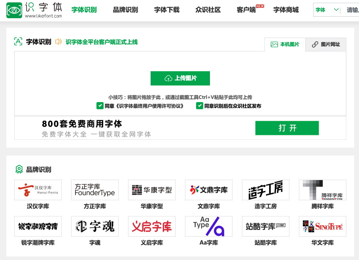The image size is (359, 260).
Task: Go to 字体识别 navigation item
Action: coord(84,10)
